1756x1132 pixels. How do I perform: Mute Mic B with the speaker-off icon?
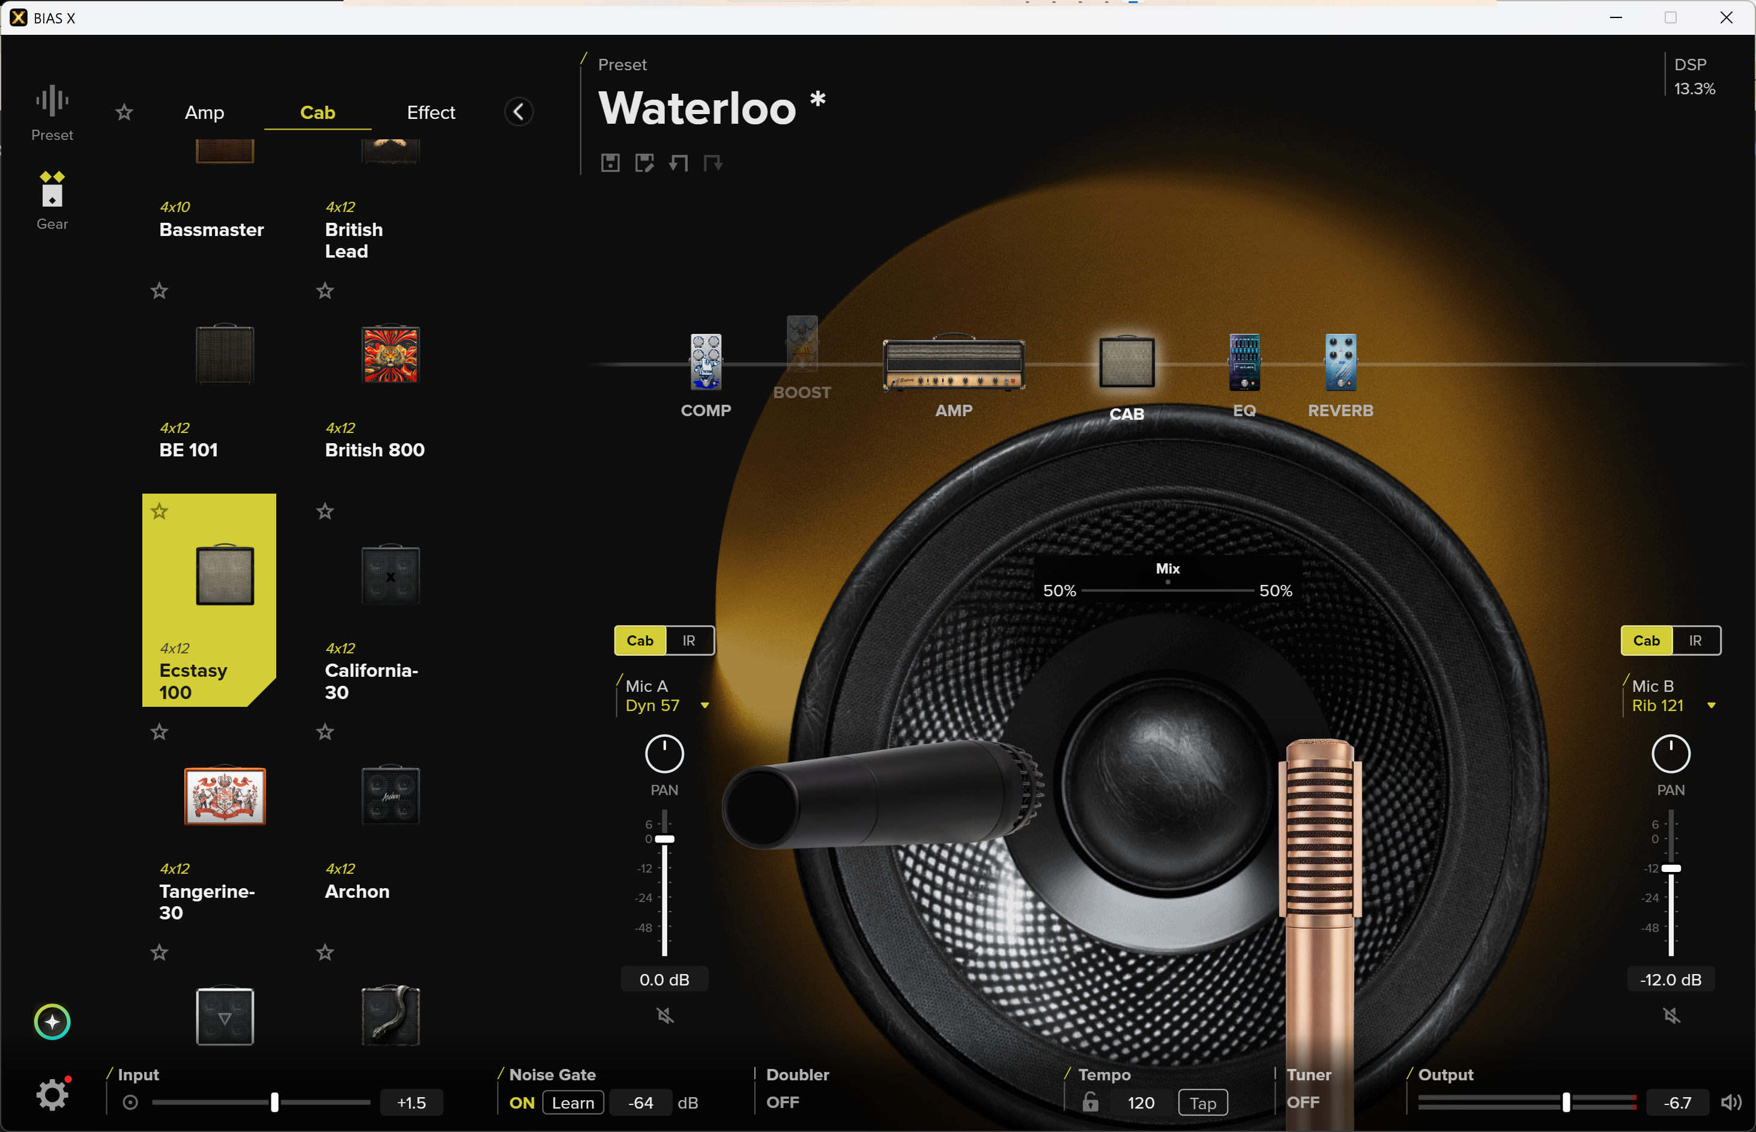tap(1671, 1015)
